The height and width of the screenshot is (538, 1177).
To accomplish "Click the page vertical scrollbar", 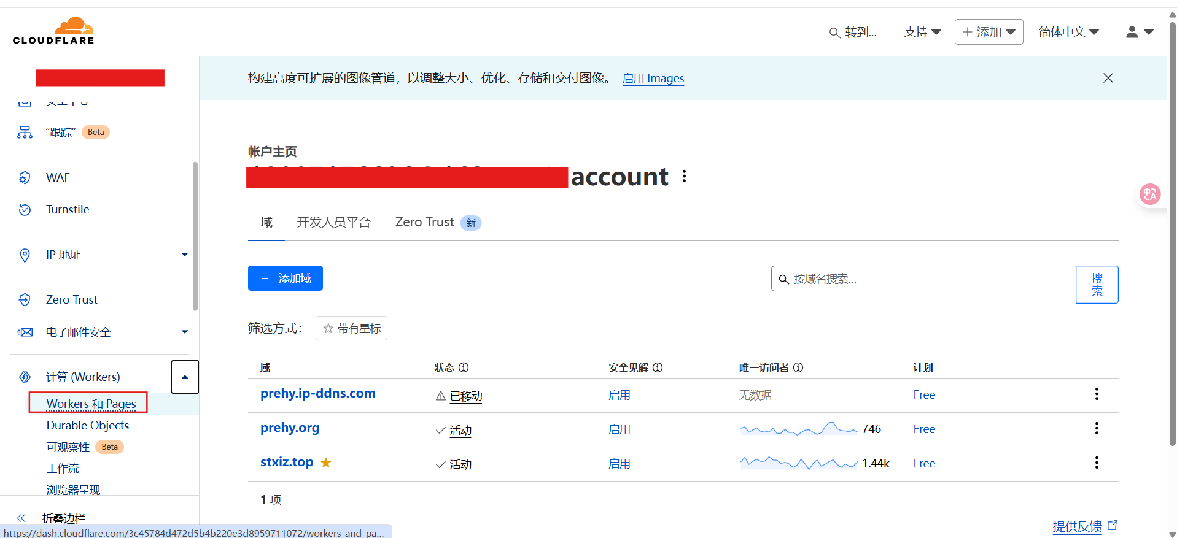I will pyautogui.click(x=1172, y=233).
